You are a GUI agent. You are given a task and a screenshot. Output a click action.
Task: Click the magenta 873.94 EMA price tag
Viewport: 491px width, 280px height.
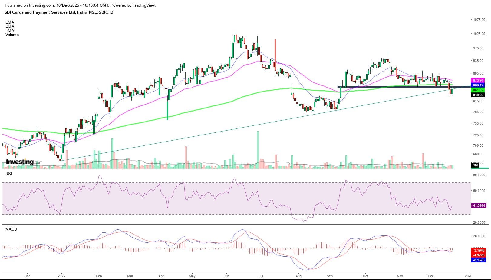(x=478, y=80)
